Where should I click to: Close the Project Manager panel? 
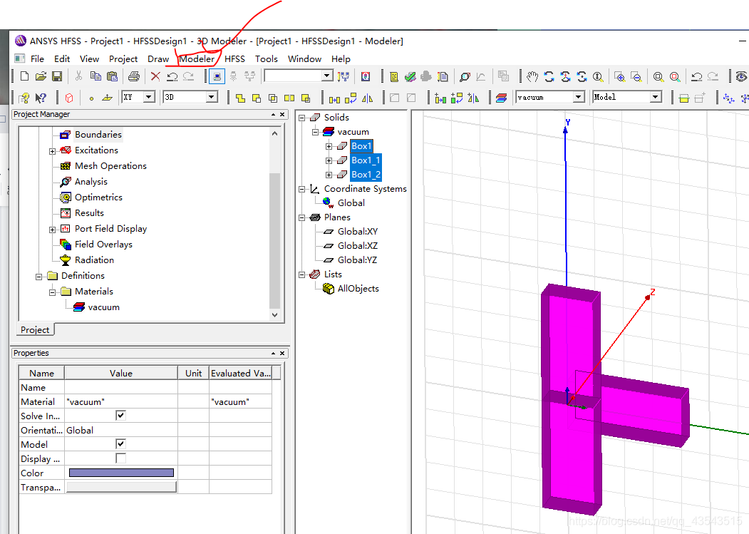(x=282, y=114)
